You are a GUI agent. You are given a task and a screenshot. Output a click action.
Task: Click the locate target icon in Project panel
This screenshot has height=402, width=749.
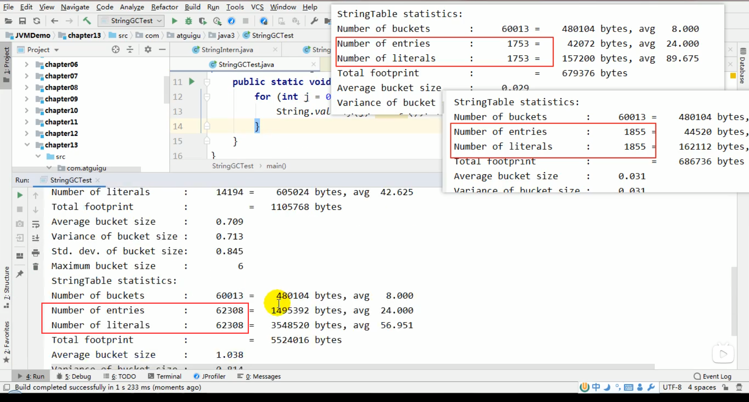(x=115, y=50)
